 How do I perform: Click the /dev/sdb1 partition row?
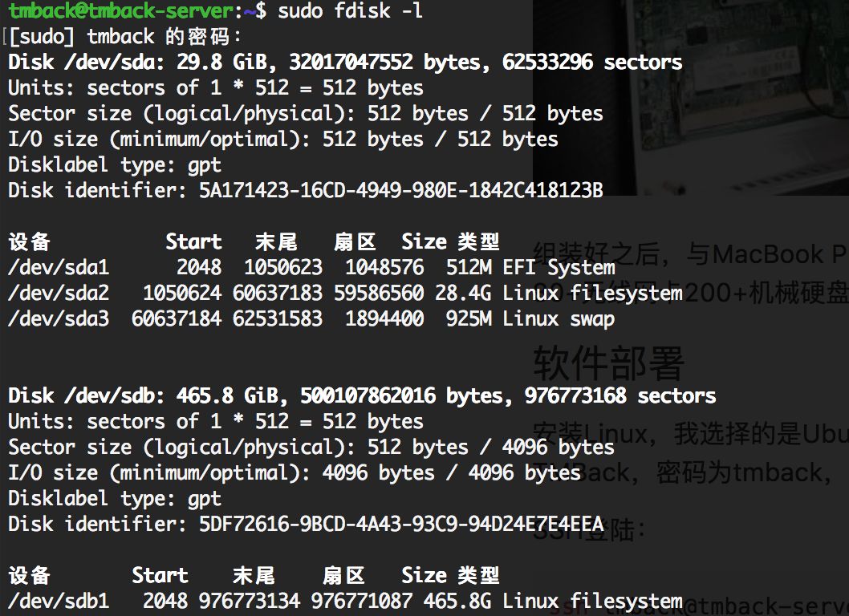pos(345,601)
